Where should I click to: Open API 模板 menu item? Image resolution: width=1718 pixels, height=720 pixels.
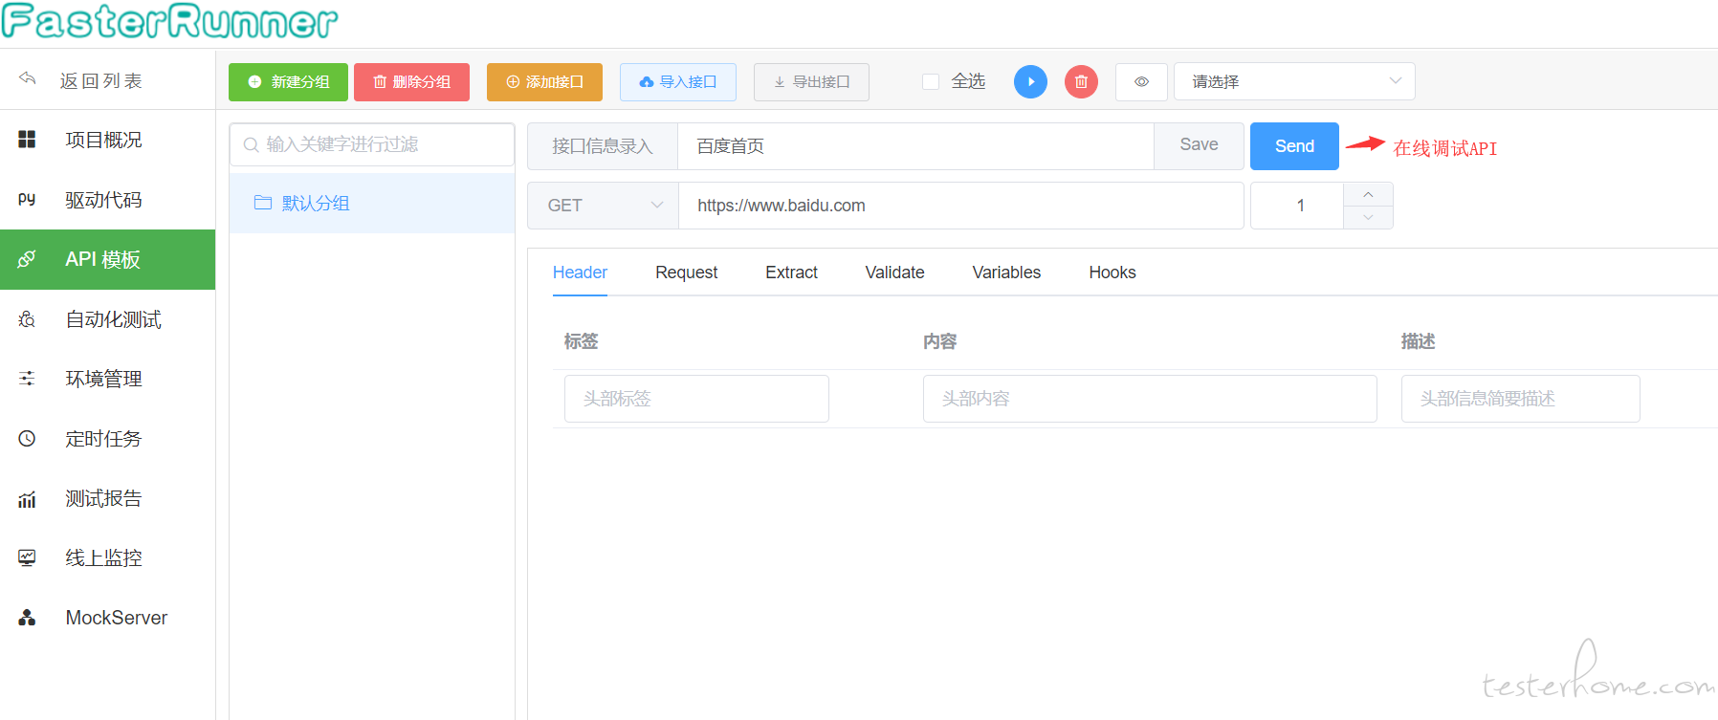point(107,259)
